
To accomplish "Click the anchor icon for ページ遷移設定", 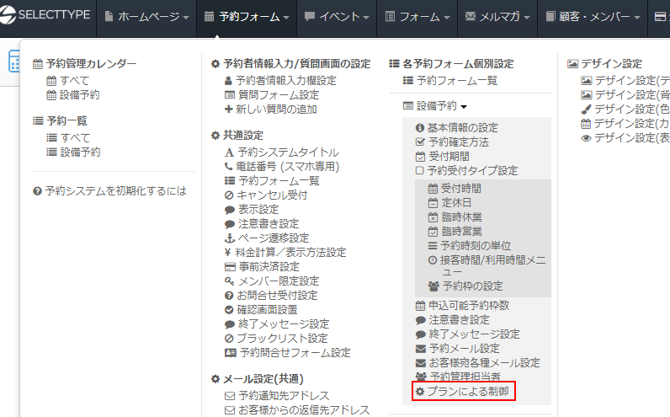I will pos(229,238).
